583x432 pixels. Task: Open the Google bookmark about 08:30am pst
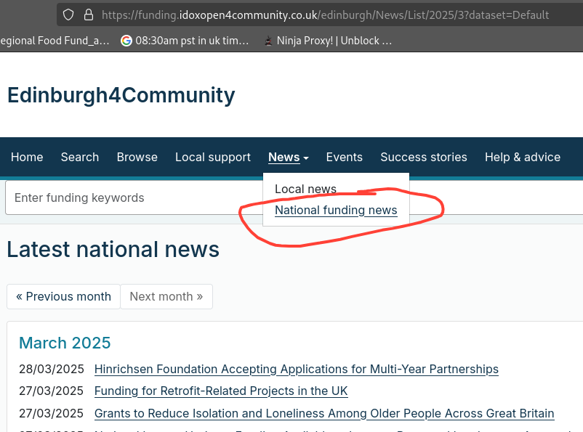pyautogui.click(x=185, y=41)
